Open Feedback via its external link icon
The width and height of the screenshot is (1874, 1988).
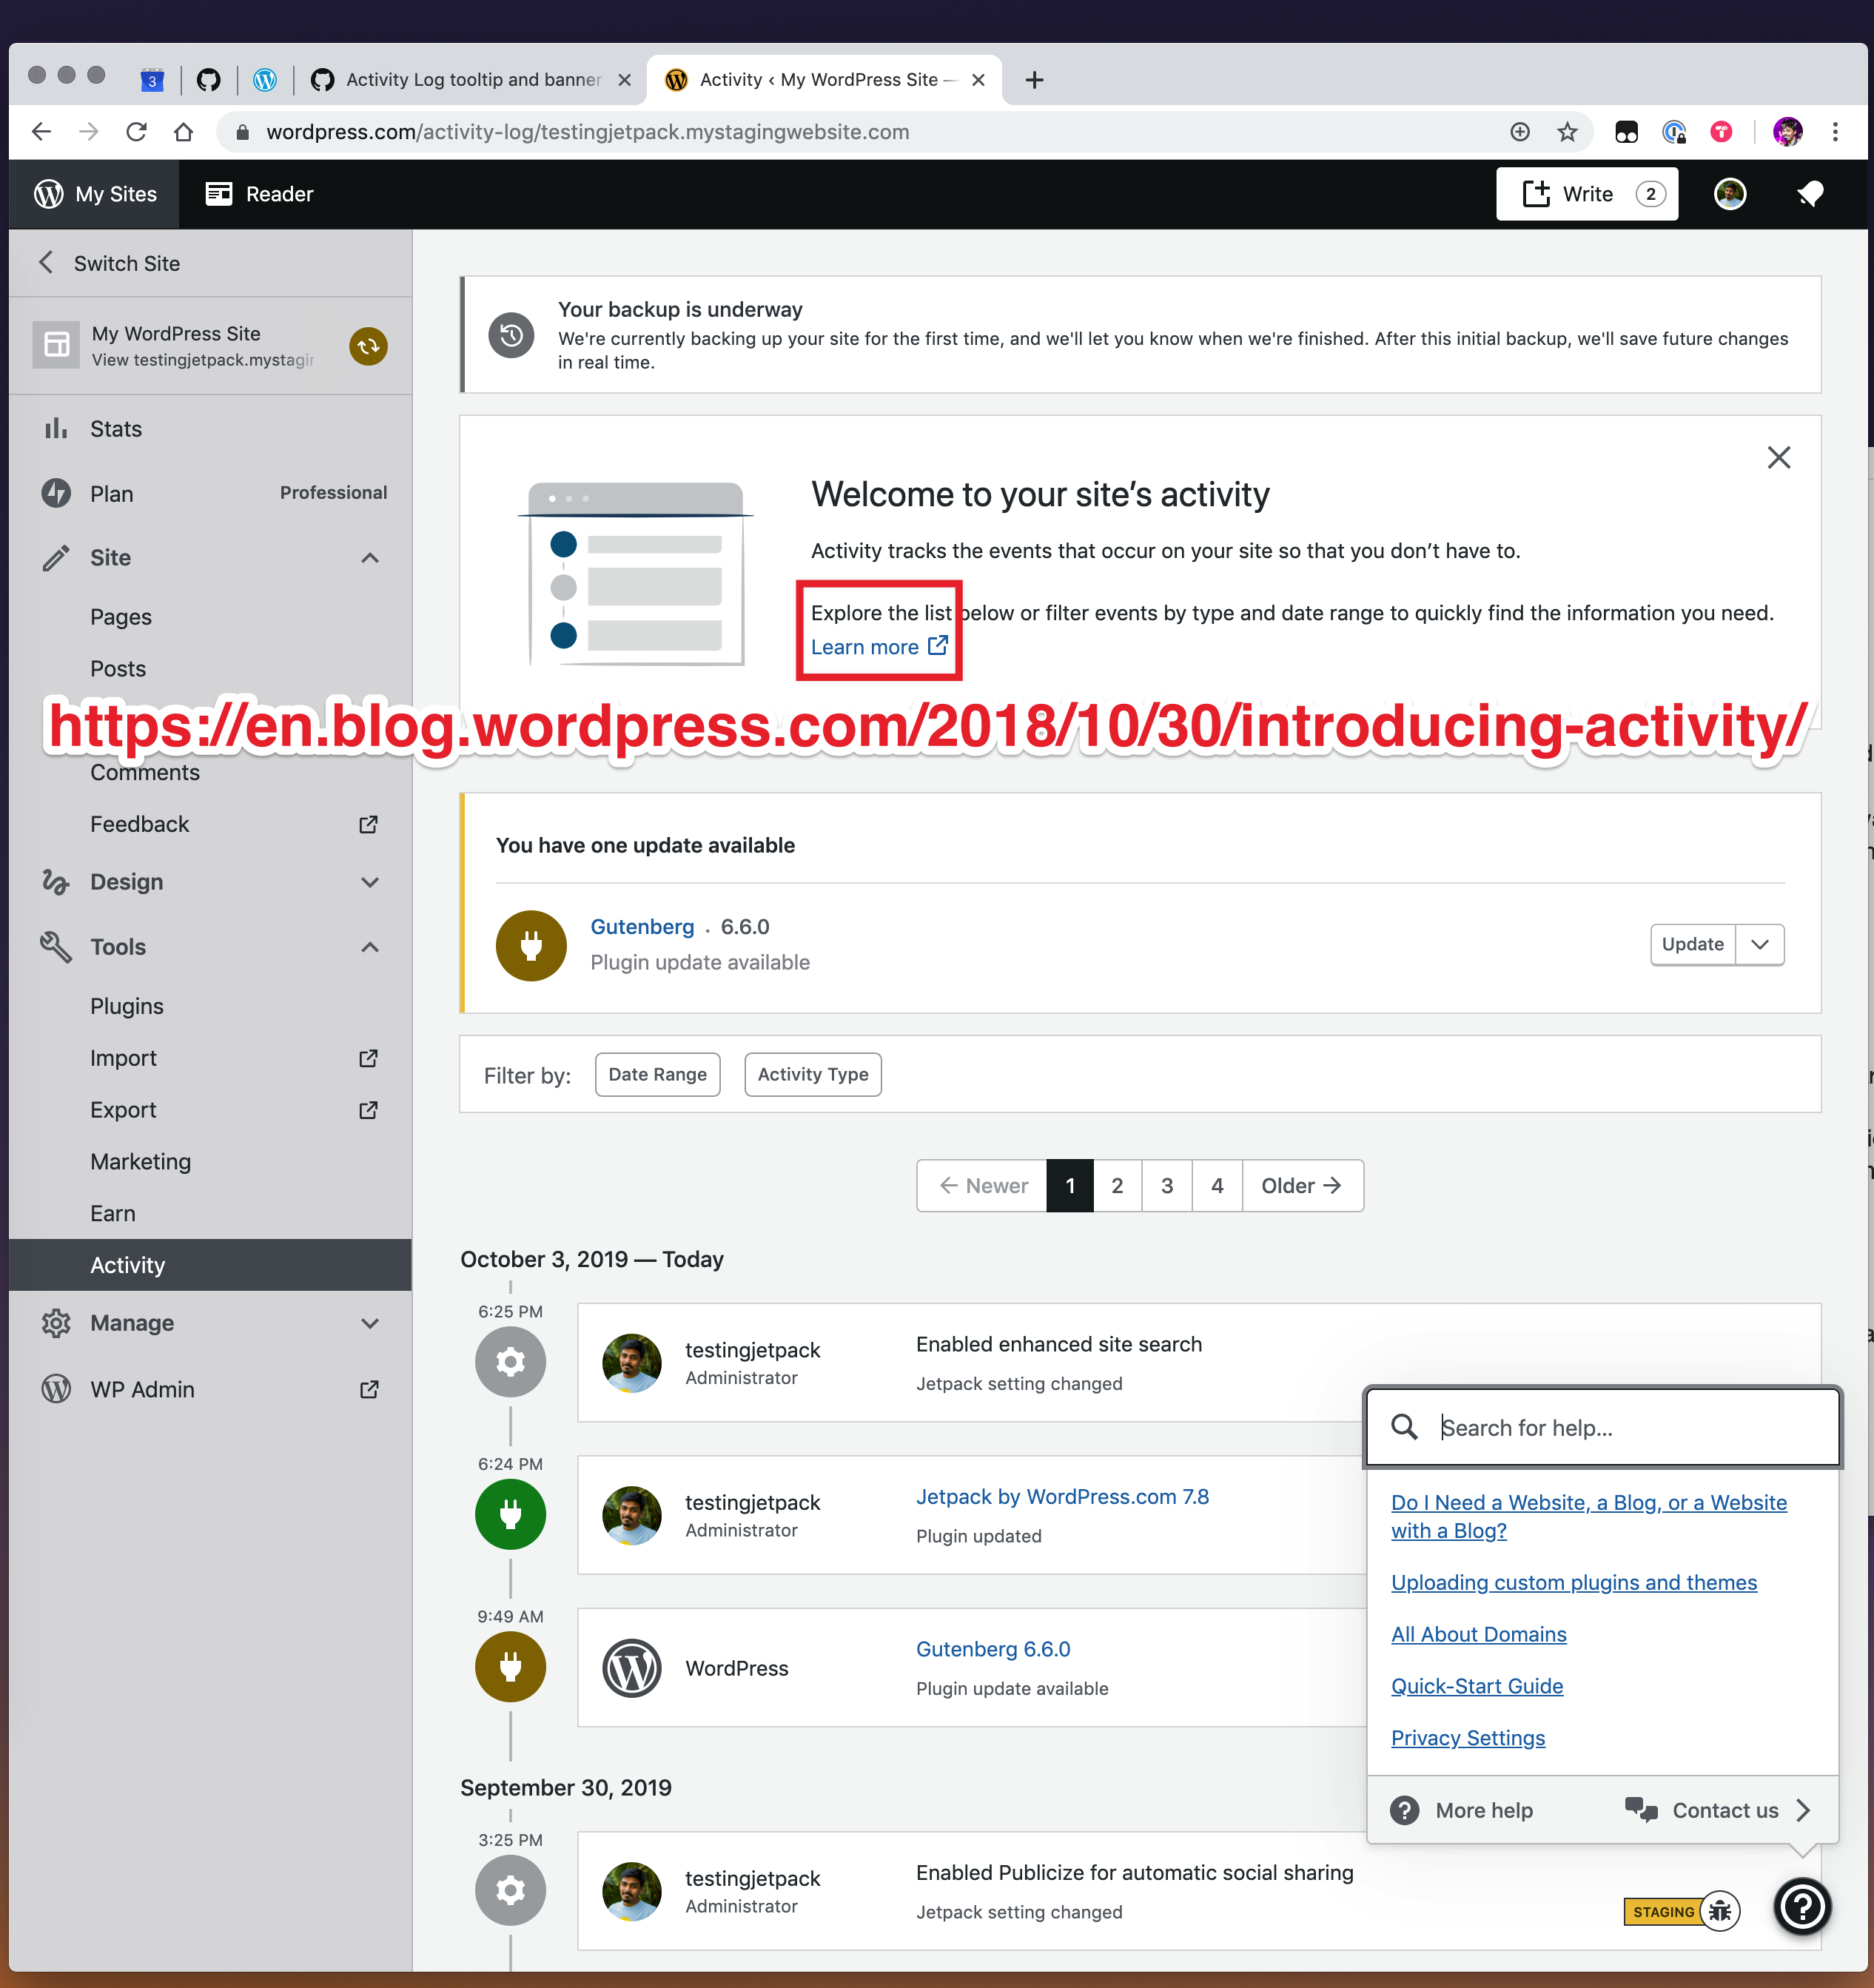pyautogui.click(x=368, y=824)
